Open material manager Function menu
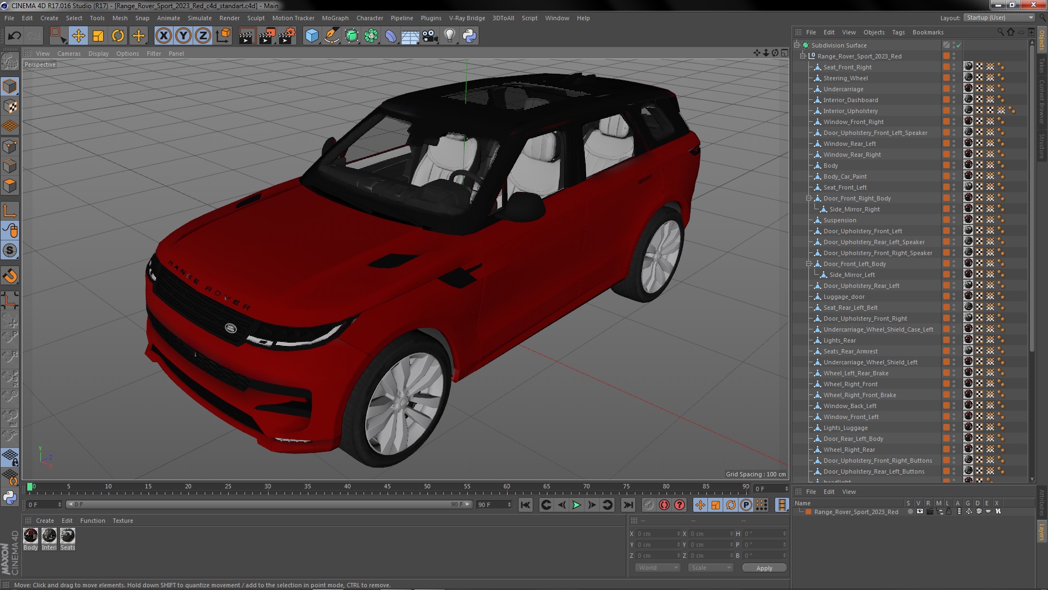 click(92, 521)
